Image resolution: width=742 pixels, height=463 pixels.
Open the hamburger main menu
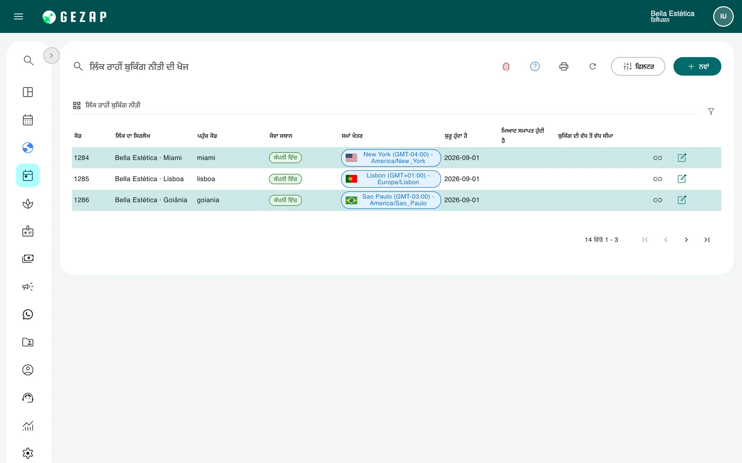click(x=19, y=16)
